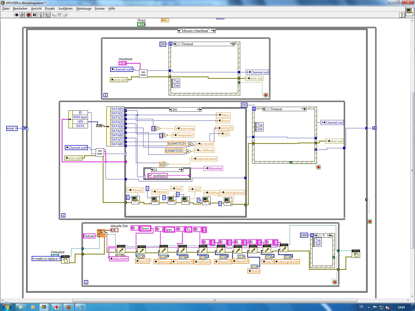Click the Stopp boolean terminal
415x311 pixels.
point(141,24)
